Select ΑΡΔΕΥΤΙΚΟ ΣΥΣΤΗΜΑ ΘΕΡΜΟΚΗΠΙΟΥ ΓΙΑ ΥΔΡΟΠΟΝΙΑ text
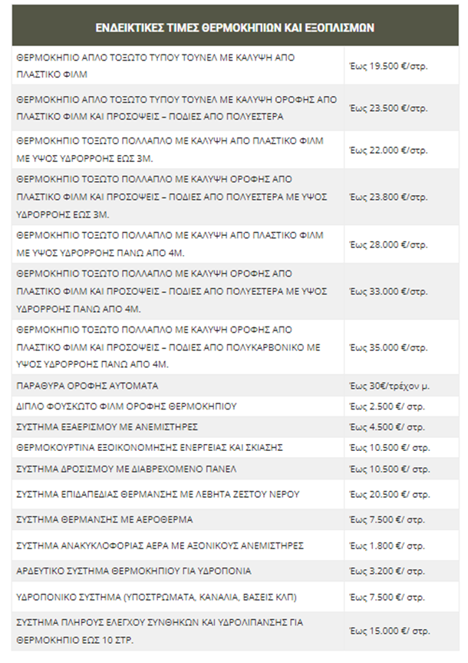This screenshot has width=468, height=663. click(133, 572)
